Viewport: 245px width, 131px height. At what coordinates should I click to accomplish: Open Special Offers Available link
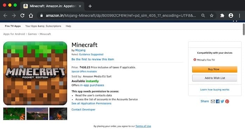(84, 71)
